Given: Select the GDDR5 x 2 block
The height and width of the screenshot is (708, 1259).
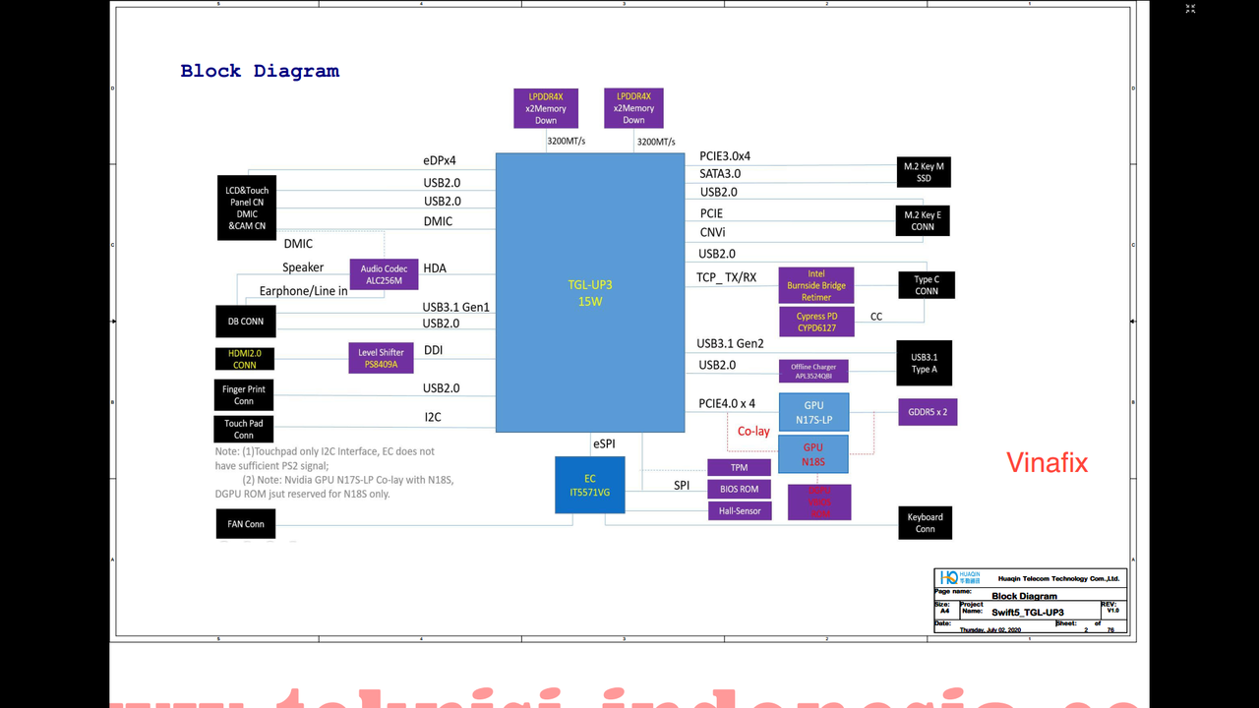Looking at the screenshot, I should 928,412.
